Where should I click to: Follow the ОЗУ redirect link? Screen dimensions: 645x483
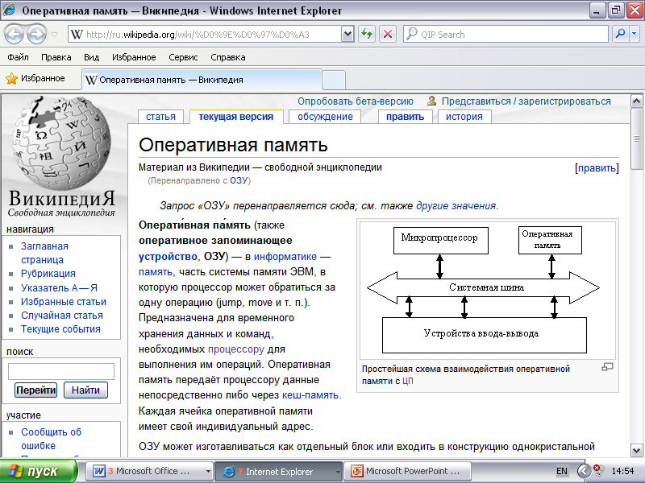pos(239,180)
